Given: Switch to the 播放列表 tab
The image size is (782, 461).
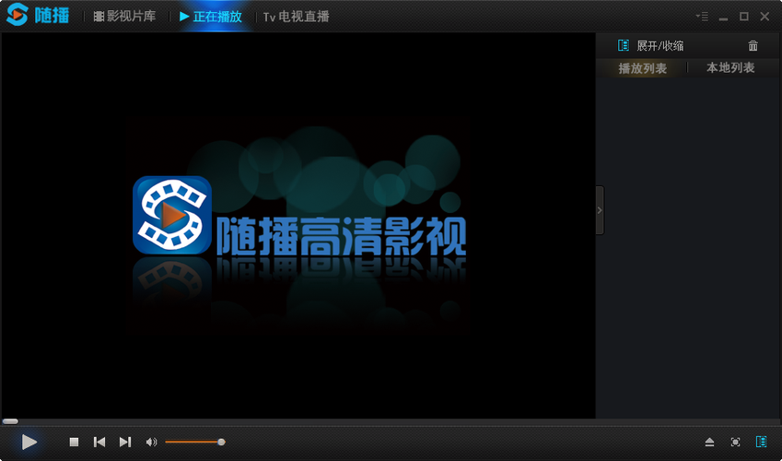Looking at the screenshot, I should click(x=642, y=68).
